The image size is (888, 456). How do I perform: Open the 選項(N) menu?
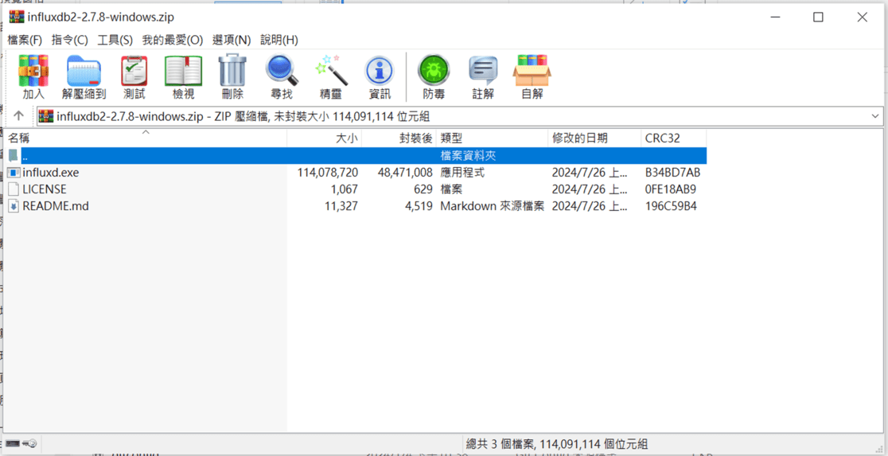tap(231, 41)
